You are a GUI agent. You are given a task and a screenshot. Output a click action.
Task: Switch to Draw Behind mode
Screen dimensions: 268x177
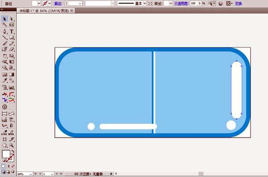(8, 172)
